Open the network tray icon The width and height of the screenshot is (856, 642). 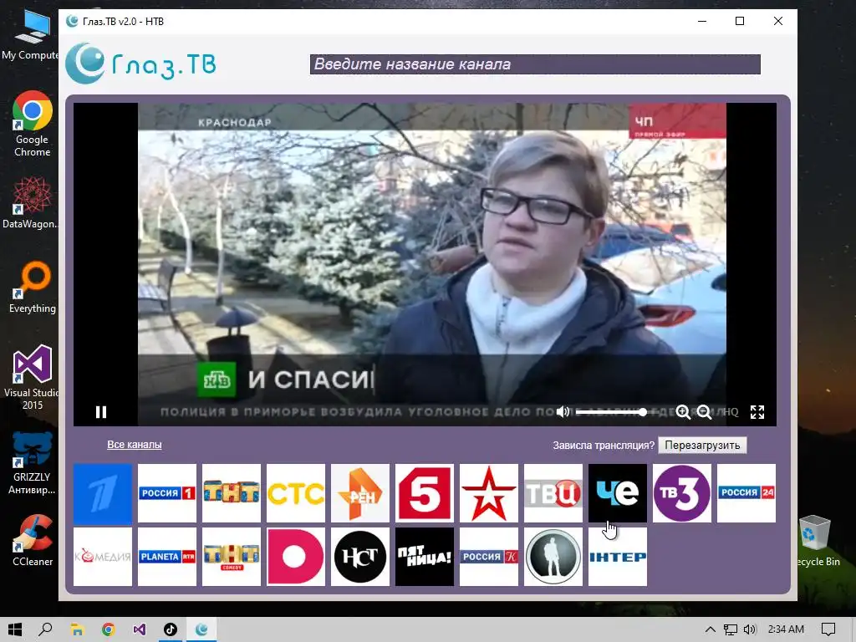tap(730, 629)
